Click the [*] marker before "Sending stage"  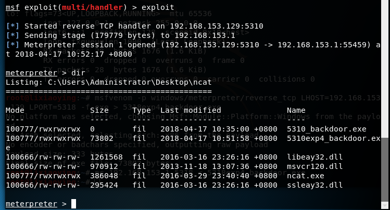[12, 35]
